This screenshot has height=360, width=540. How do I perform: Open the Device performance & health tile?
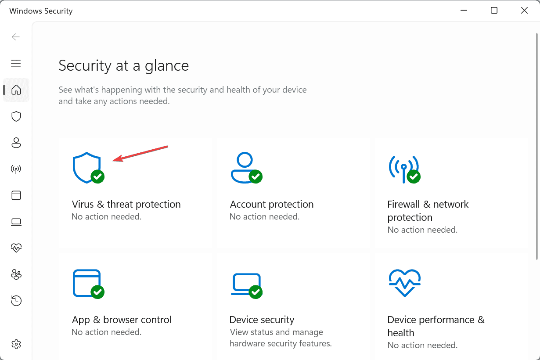[x=451, y=307]
